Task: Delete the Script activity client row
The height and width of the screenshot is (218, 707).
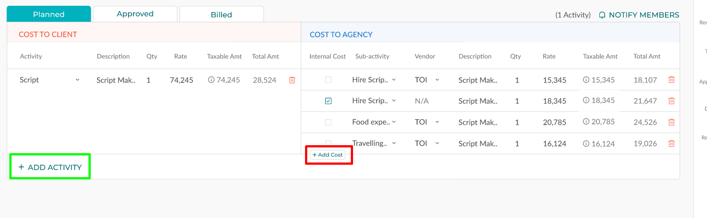Action: pyautogui.click(x=292, y=80)
